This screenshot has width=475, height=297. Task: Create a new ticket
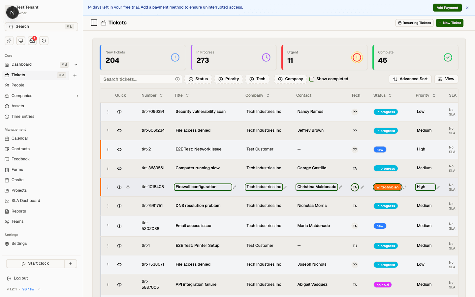pos(450,23)
